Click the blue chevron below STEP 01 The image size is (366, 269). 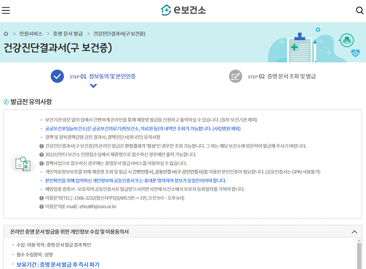tap(93, 85)
